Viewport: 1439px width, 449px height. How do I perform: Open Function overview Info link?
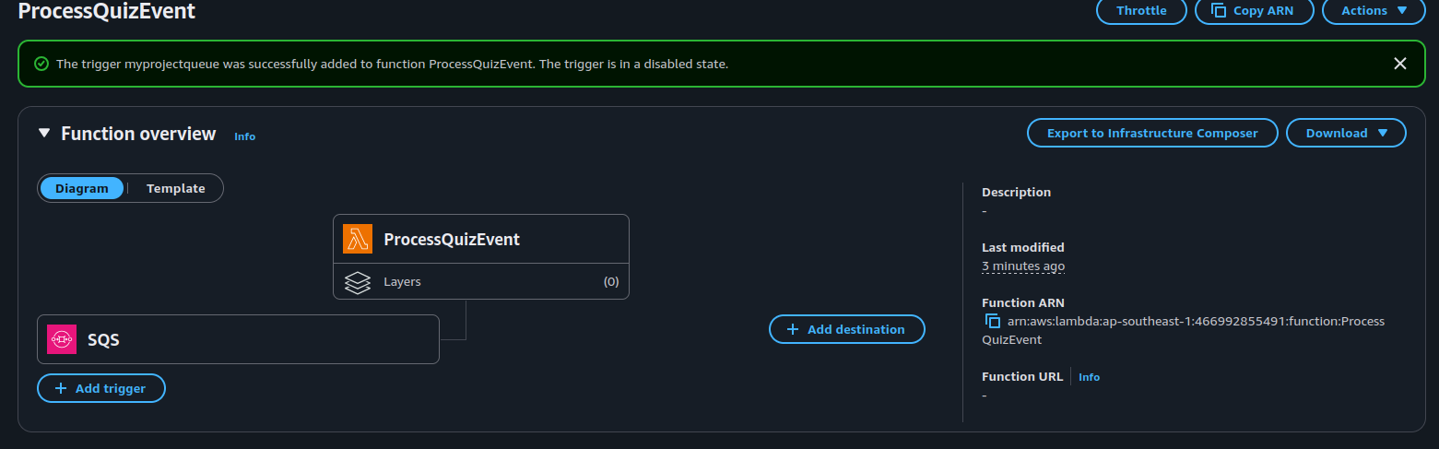coord(244,136)
